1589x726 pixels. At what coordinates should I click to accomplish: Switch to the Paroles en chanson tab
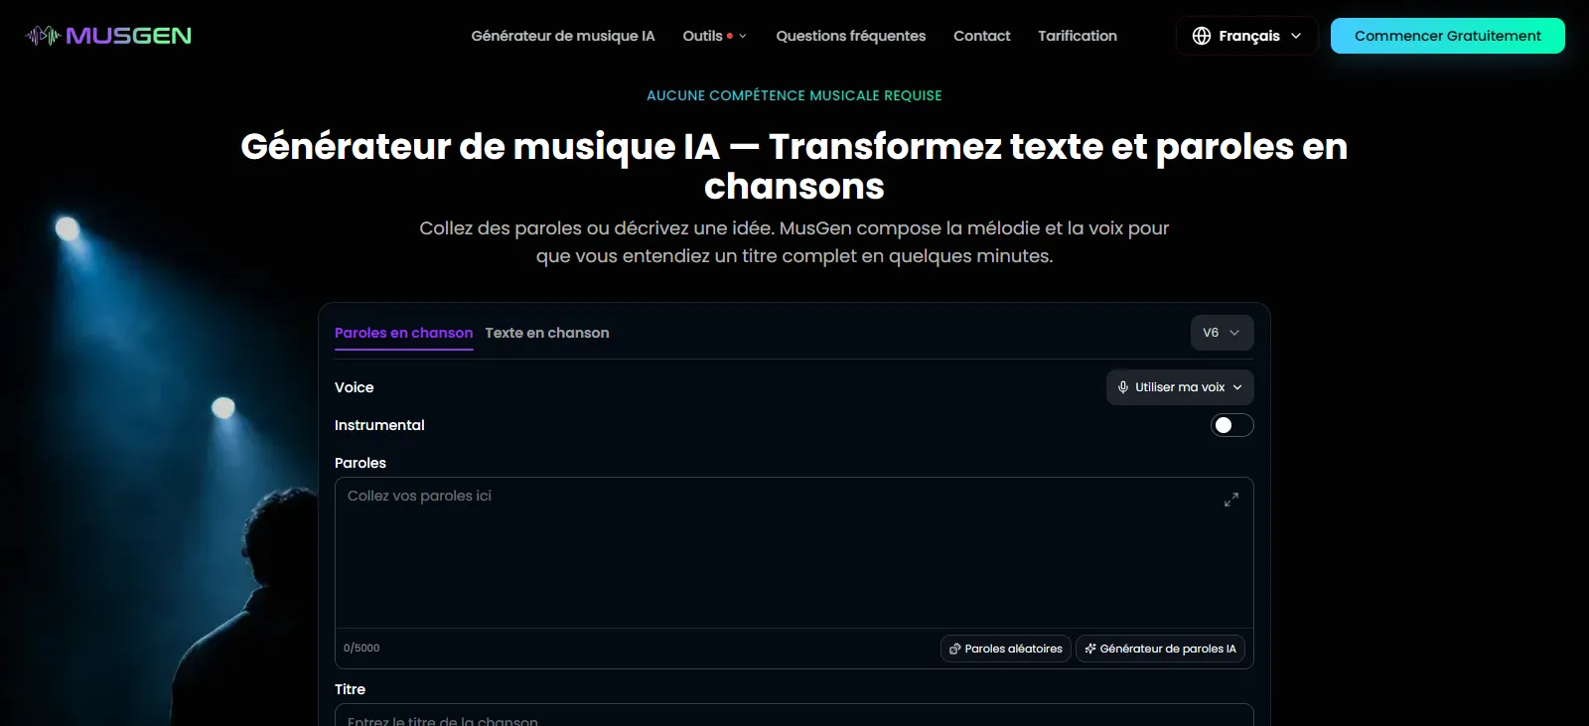point(403,333)
